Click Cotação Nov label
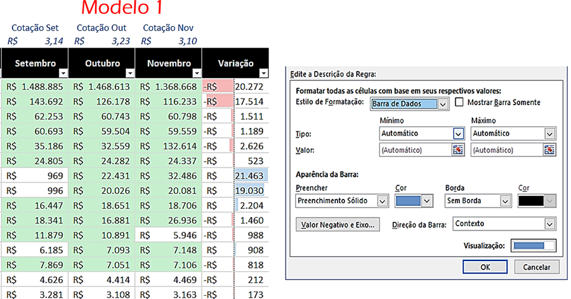Image resolution: width=571 pixels, height=299 pixels. [168, 28]
